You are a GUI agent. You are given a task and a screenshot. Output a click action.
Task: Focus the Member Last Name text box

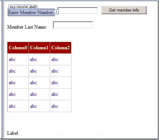(73, 25)
